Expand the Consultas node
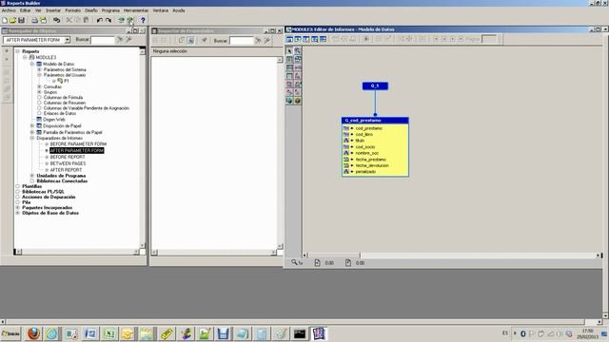The image size is (609, 342). point(39,86)
